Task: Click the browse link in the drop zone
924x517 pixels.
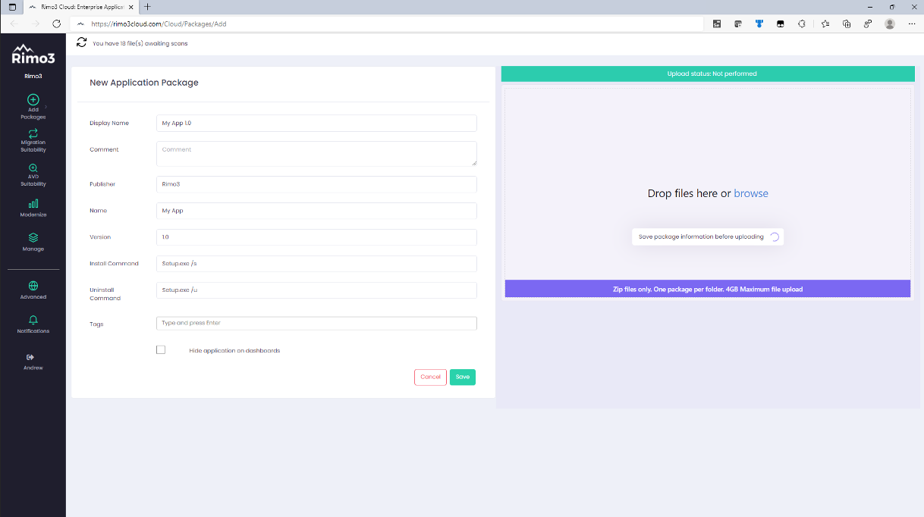Action: 750,193
